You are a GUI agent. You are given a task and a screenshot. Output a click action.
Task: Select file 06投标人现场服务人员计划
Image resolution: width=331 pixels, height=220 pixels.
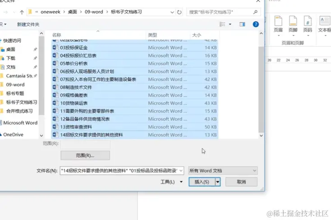(x=135, y=72)
